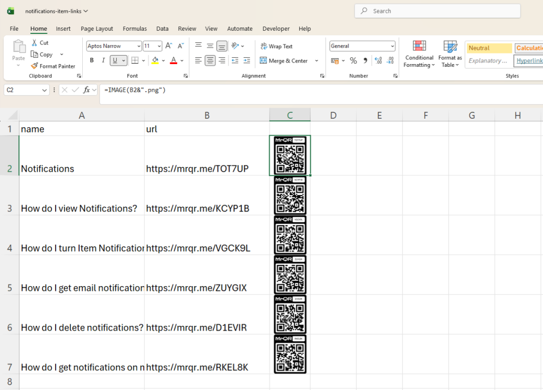Open the Aptos Narrow font dropdown

(x=138, y=46)
